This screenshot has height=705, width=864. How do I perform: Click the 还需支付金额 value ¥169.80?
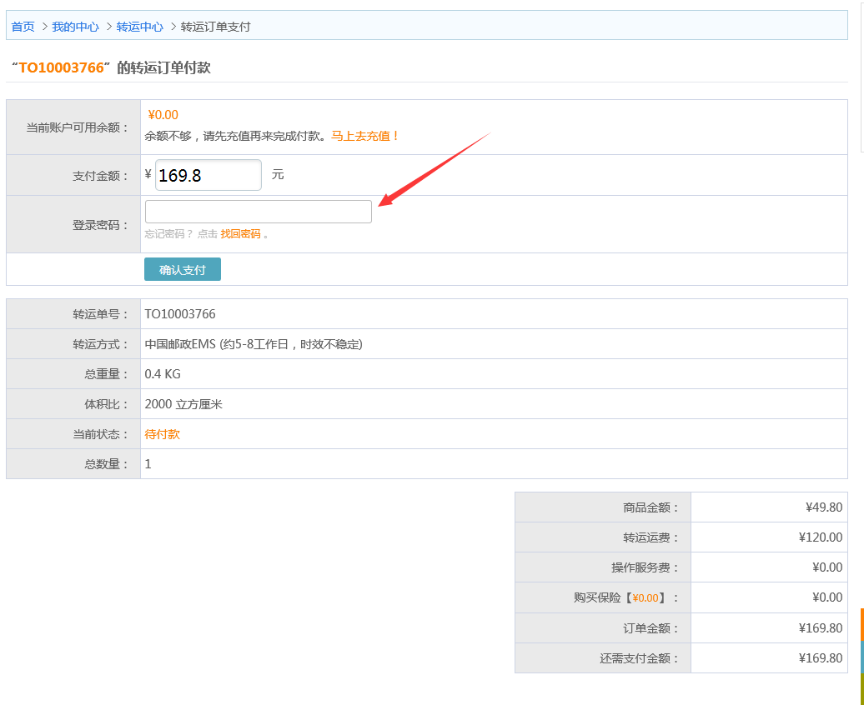point(820,657)
